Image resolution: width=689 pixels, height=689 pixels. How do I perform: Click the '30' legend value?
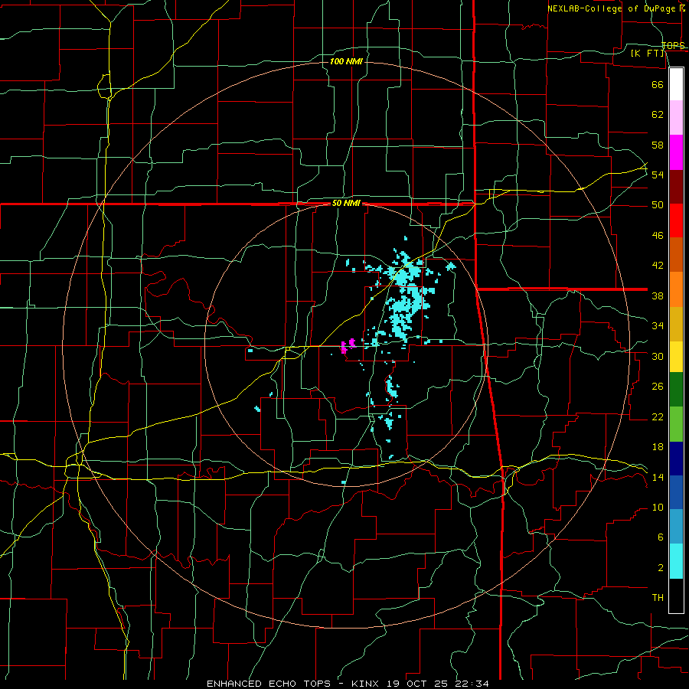coord(658,356)
